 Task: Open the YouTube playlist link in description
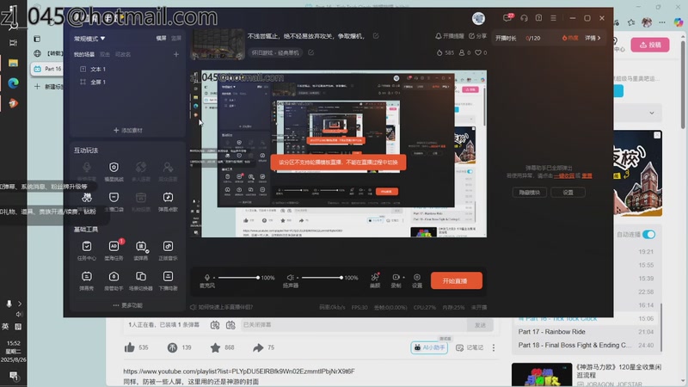[x=239, y=372]
